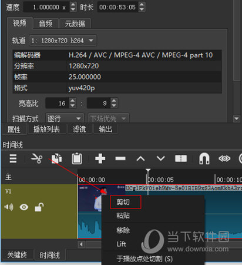Click the aspect ratio 9 field
This screenshot has width=242, height=265.
pyautogui.click(x=99, y=103)
